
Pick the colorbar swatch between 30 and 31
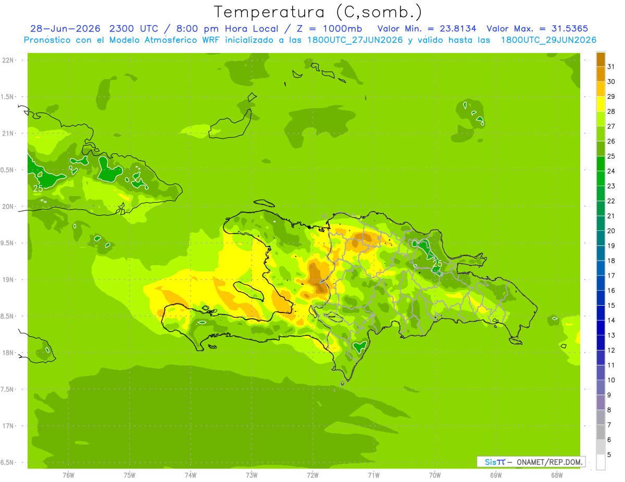click(601, 75)
